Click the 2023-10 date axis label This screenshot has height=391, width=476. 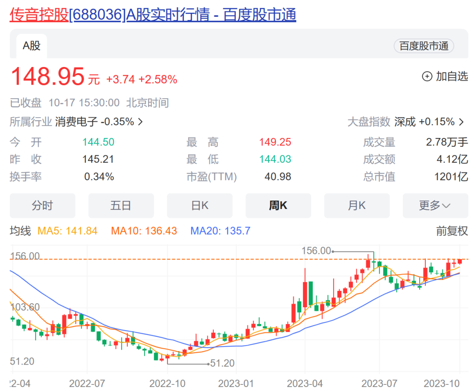pos(442,384)
